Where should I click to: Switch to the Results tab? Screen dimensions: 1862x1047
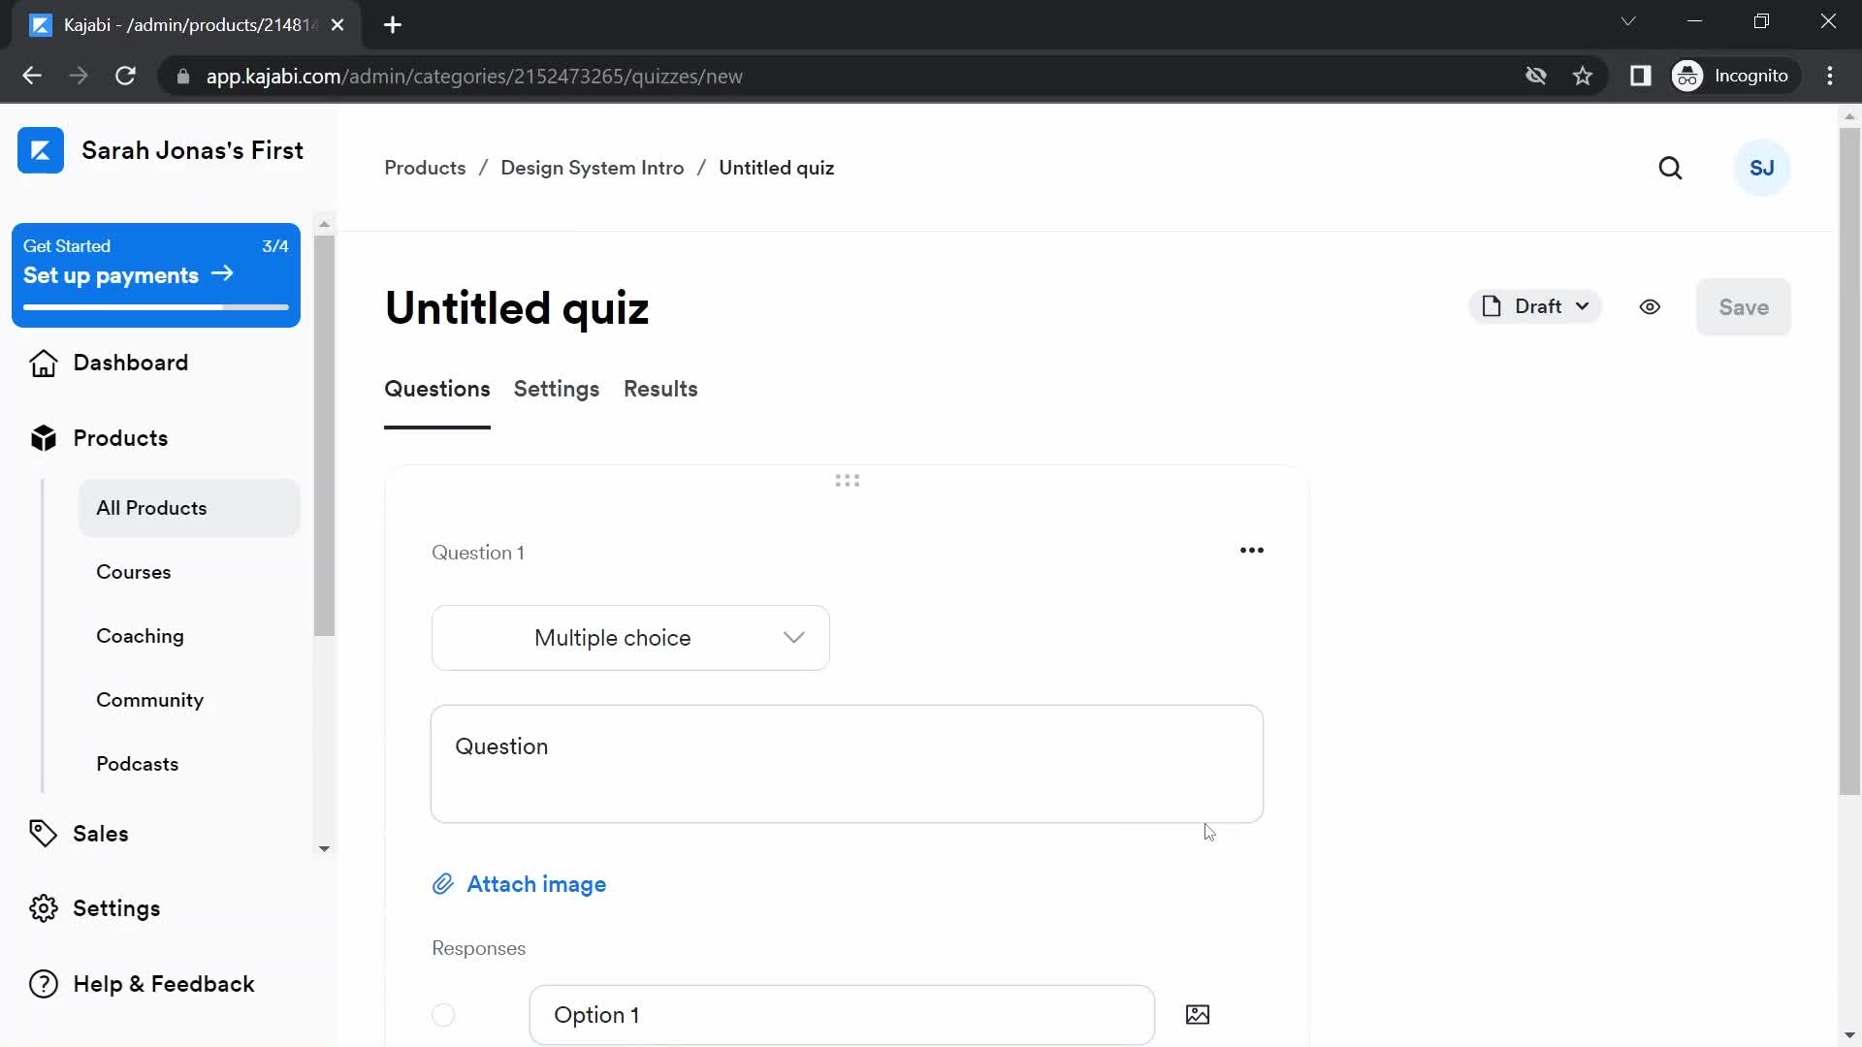pos(659,389)
